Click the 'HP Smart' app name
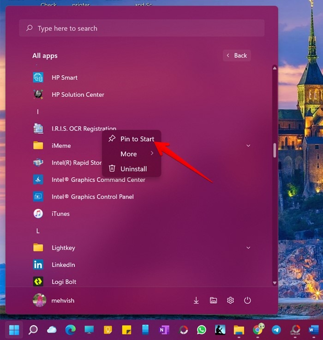This screenshot has width=323, height=340. (x=65, y=78)
